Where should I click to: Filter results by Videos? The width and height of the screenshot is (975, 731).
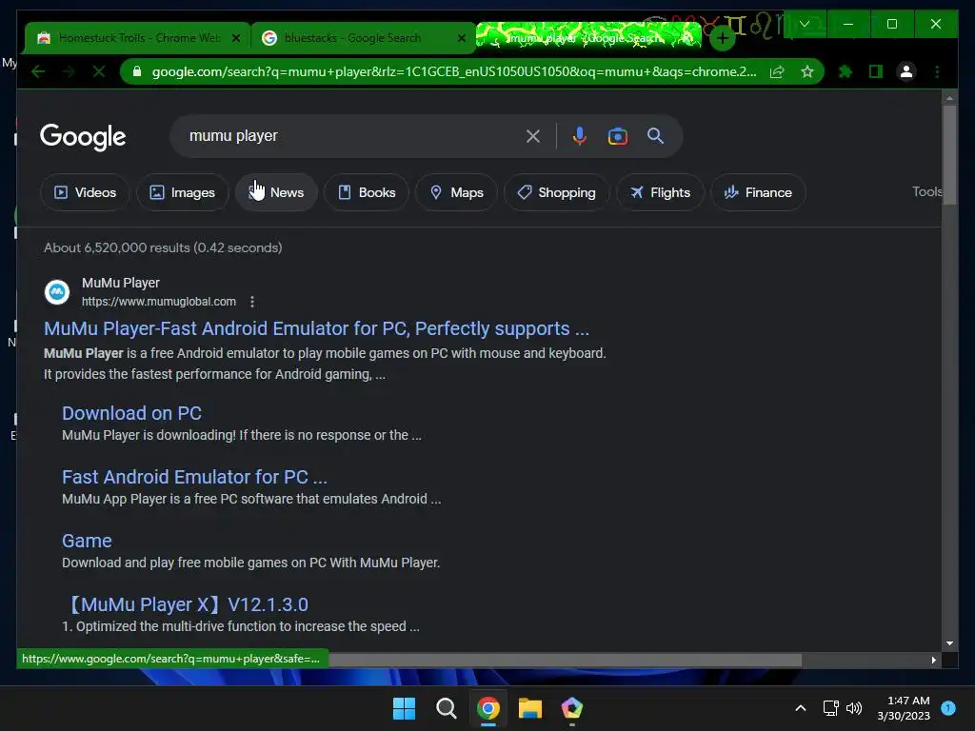point(85,192)
